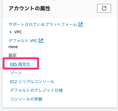
Task: Click the word VPC in デフォルト VPC
Action: click(34, 41)
